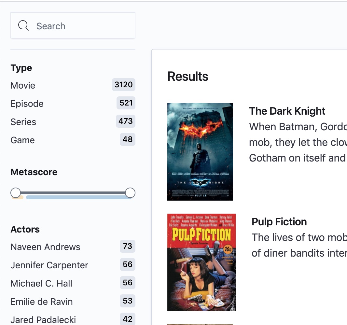Filter results by Episode type
347x325 pixels.
coord(73,103)
